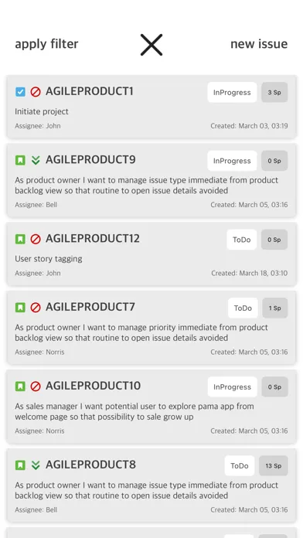Screen dimensions: 303x538
Task: Open issue titled AGILEPRODUCT9
Action: point(90,160)
